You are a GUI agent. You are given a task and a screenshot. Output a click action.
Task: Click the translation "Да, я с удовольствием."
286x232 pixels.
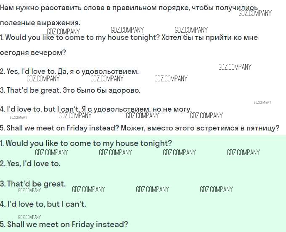coord(98,72)
